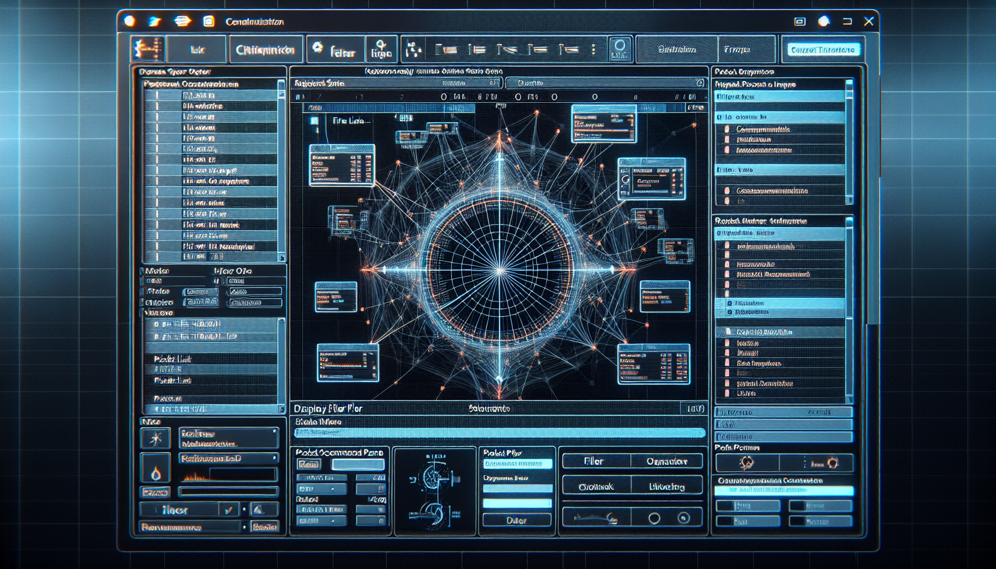Click the long cyan progress bar below the graph

tap(499, 433)
